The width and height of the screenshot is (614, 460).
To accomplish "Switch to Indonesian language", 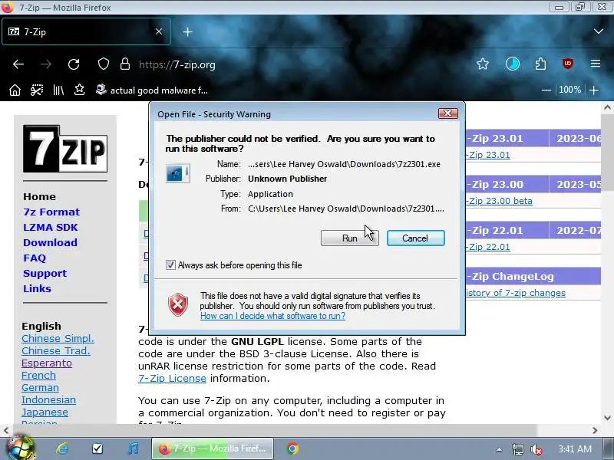I will (x=48, y=399).
